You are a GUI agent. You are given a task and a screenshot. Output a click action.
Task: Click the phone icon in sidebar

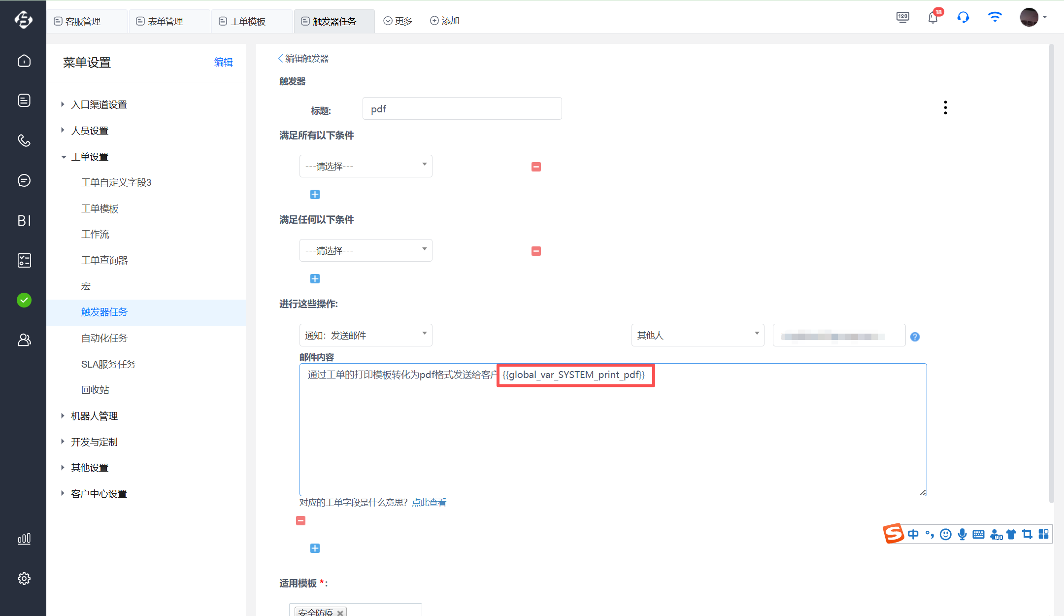pyautogui.click(x=24, y=140)
